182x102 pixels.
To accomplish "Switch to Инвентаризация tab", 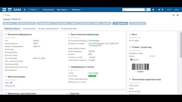I will click(x=29, y=29).
